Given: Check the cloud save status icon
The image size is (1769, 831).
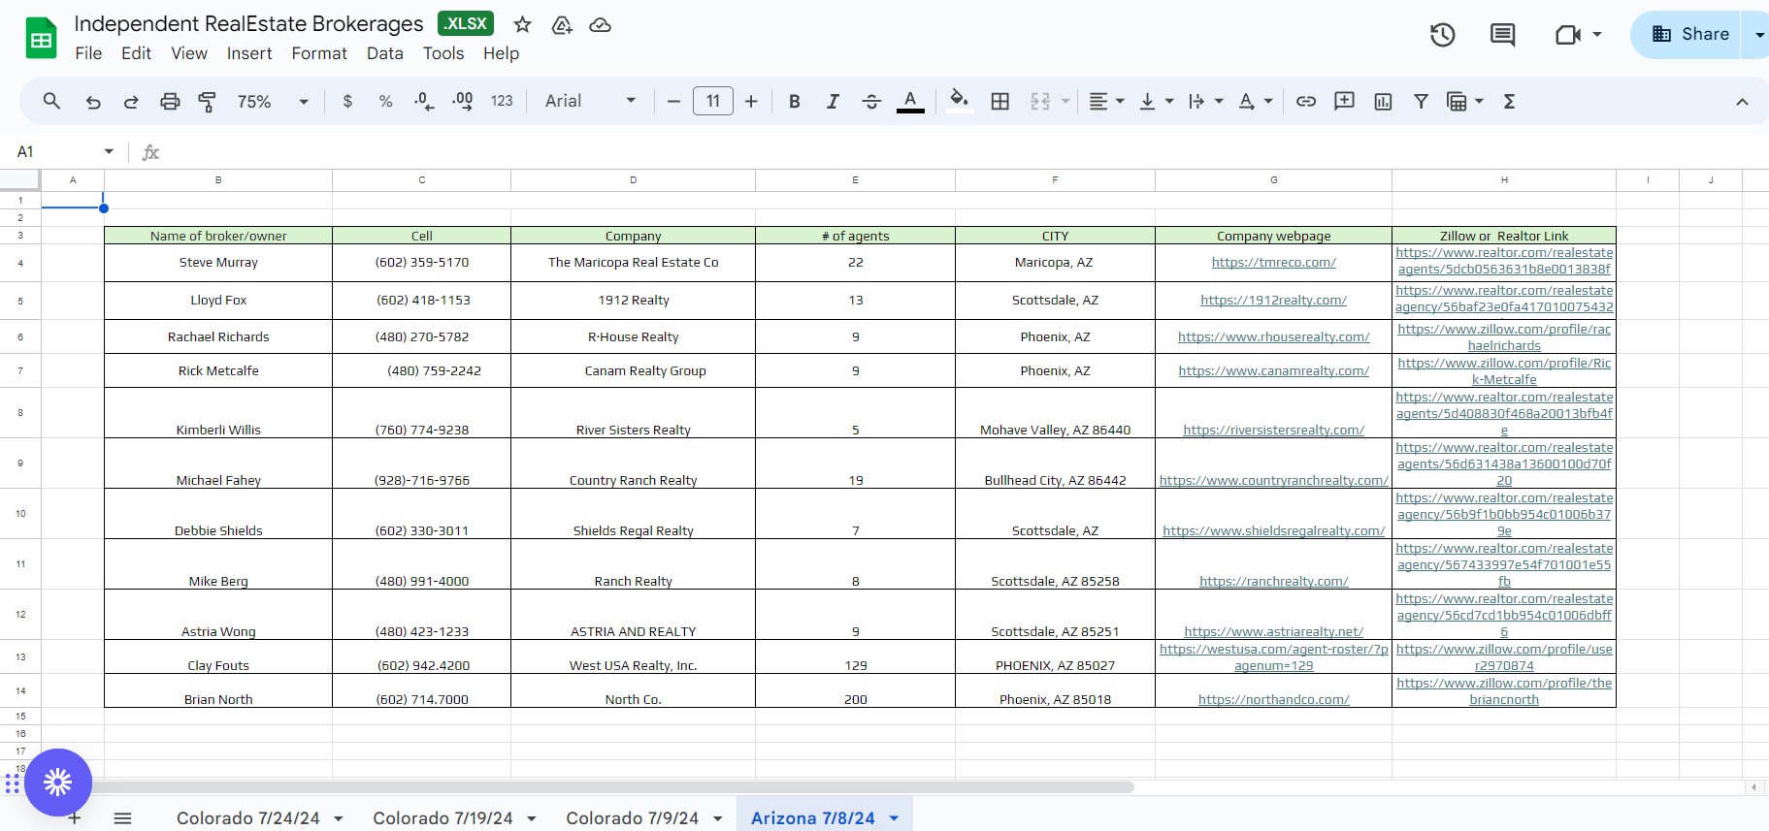Looking at the screenshot, I should click(601, 25).
